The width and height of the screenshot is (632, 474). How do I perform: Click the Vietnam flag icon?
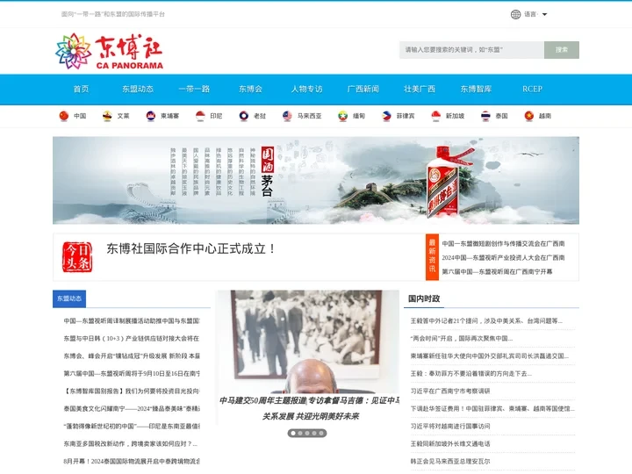click(529, 116)
